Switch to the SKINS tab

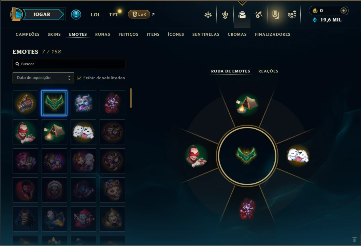click(54, 34)
